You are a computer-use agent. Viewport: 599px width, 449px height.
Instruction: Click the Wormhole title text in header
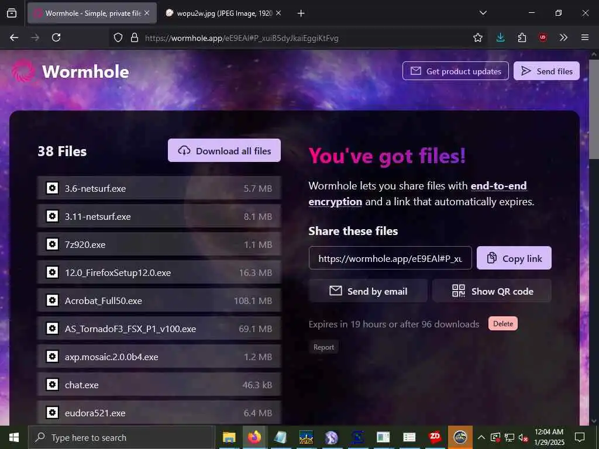tap(85, 71)
